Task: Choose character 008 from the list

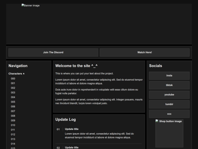Action: 13,116
